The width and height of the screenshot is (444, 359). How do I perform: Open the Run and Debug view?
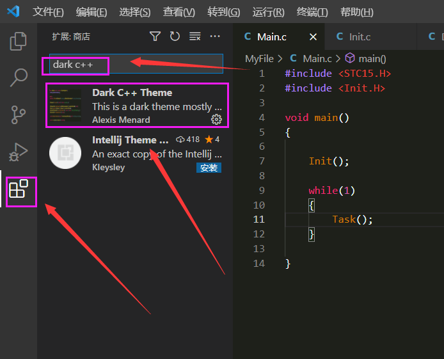click(18, 152)
